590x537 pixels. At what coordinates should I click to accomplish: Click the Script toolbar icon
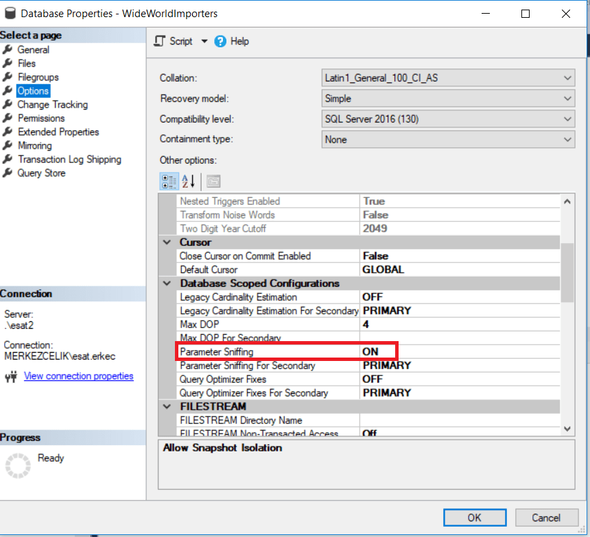160,41
